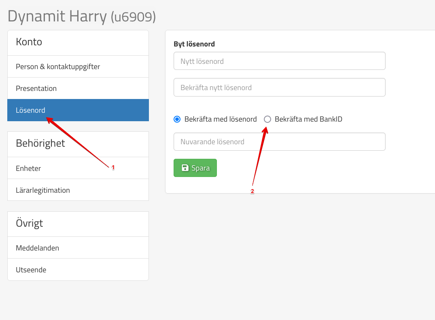Select Bekräfta med BankID radio button

coord(267,119)
